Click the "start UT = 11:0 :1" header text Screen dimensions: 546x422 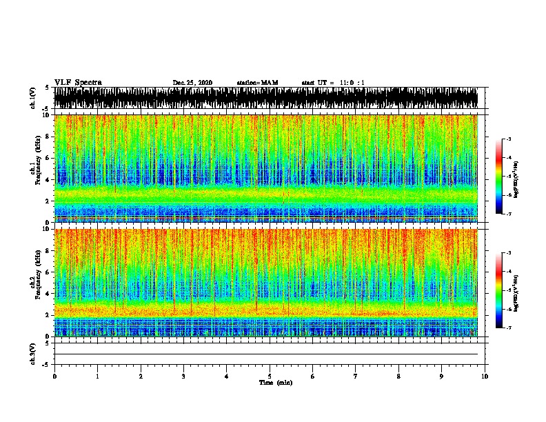pos(333,83)
